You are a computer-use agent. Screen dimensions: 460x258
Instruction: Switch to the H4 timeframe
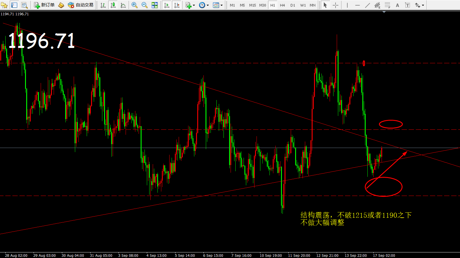(x=282, y=5)
